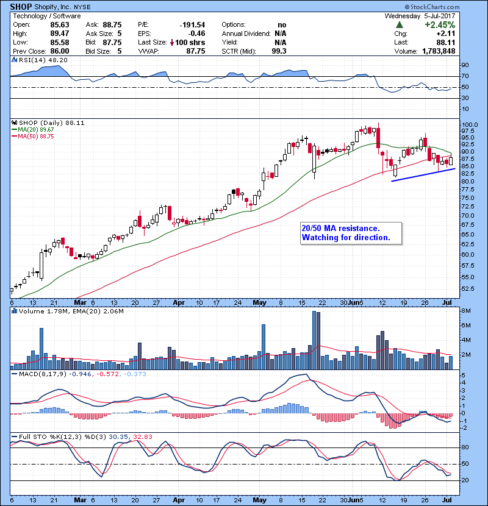The width and height of the screenshot is (488, 506).
Task: Click the EPS value -0.46
Action: (x=197, y=34)
